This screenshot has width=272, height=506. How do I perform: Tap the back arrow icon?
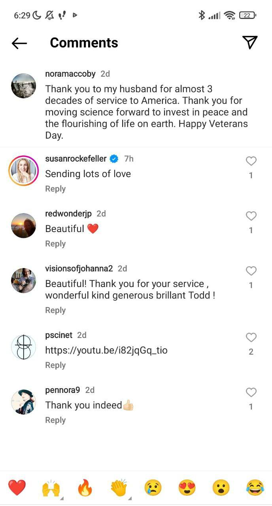click(x=19, y=43)
